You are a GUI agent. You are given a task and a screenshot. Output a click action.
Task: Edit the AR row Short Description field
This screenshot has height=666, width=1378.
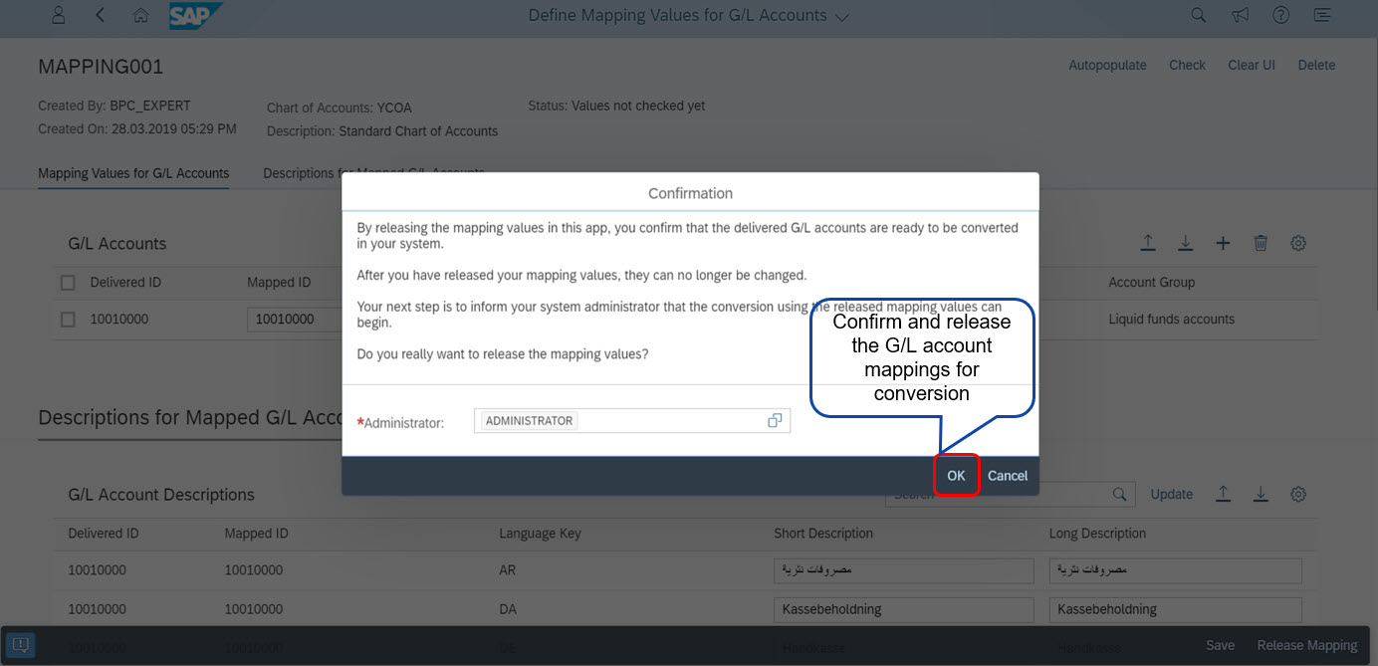904,570
